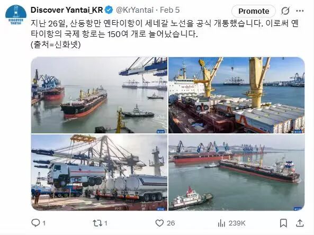Click the 239K views count
Viewport: 314px width, 235px height.
237,223
